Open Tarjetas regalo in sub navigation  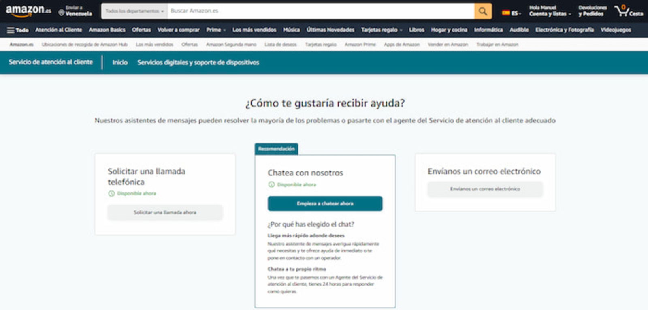pos(321,45)
